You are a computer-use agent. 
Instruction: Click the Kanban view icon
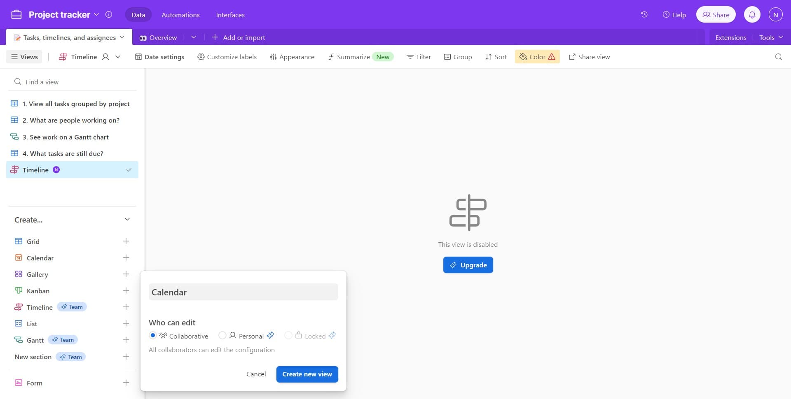[19, 290]
